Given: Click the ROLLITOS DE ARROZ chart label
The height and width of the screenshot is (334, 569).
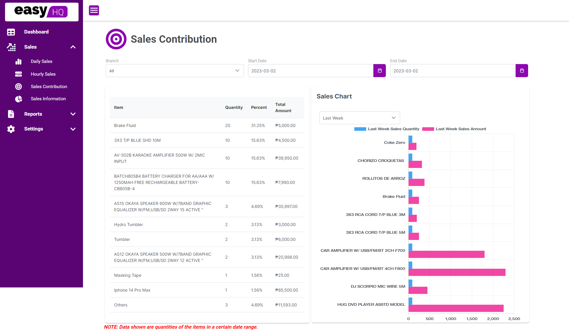Looking at the screenshot, I should click(383, 179).
